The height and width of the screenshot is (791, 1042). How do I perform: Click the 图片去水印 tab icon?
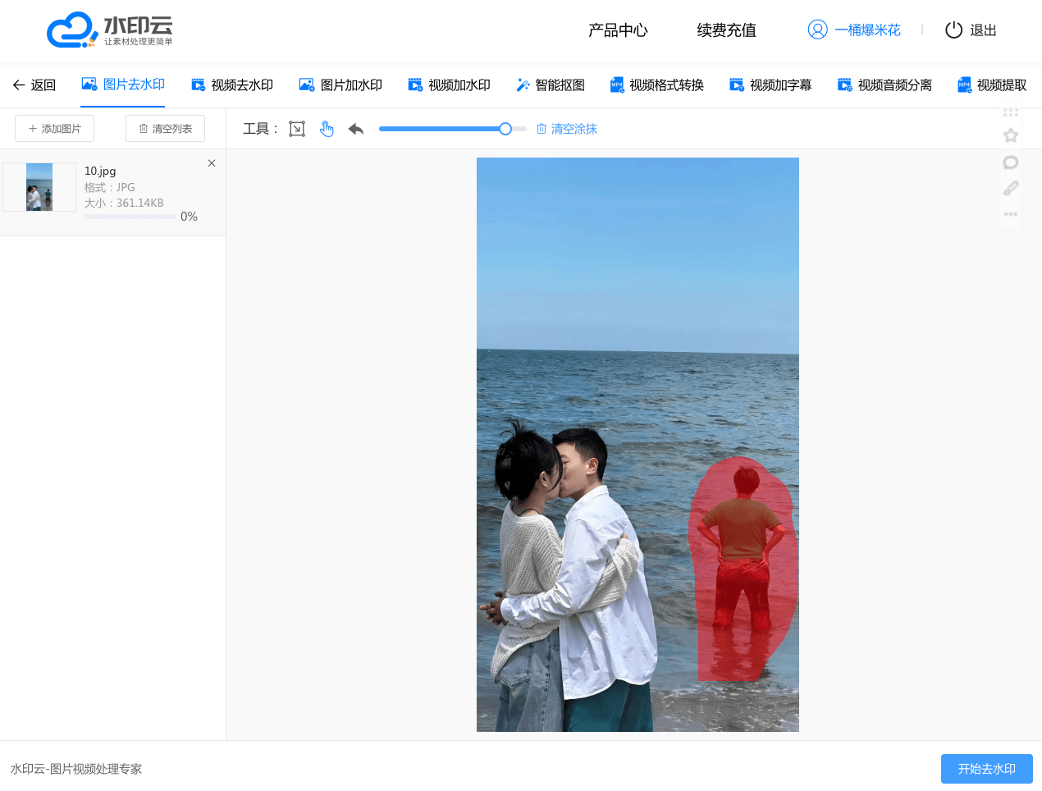(x=89, y=84)
